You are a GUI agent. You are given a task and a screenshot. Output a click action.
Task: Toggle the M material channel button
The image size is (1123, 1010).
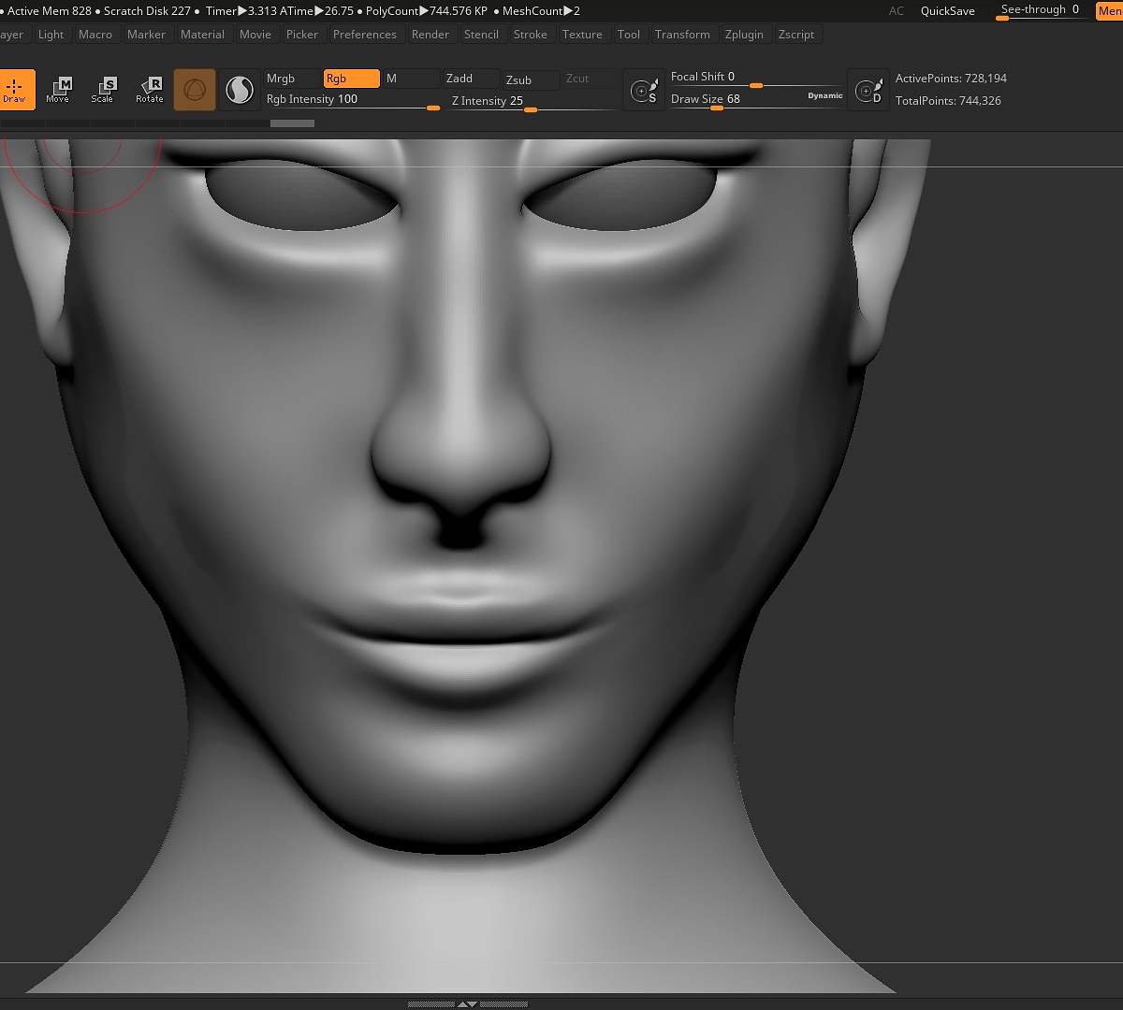(x=411, y=79)
